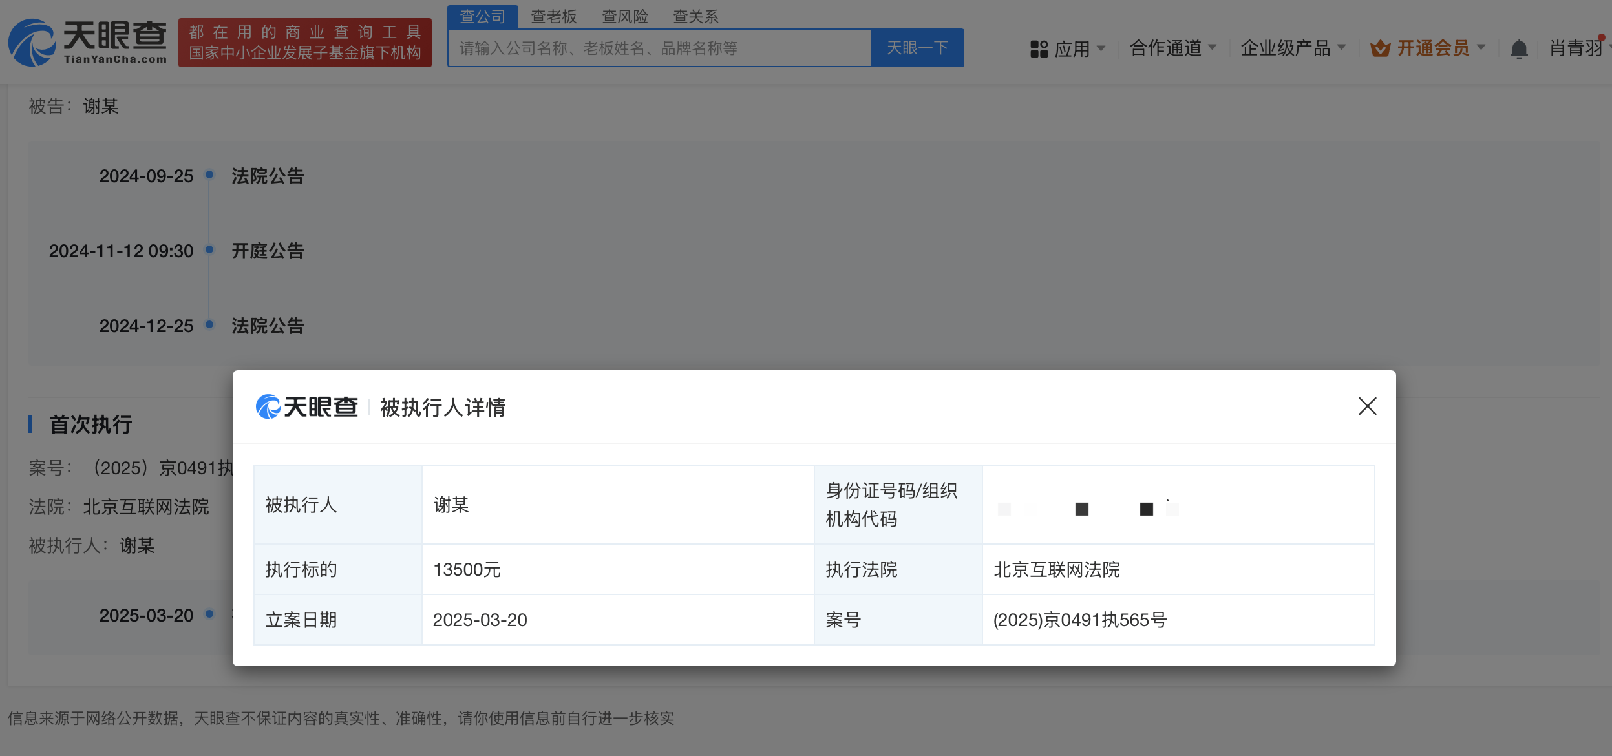The image size is (1612, 756).
Task: Click the 天眼一下 search button
Action: (917, 48)
